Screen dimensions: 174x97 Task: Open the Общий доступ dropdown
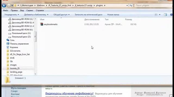(x=61, y=15)
